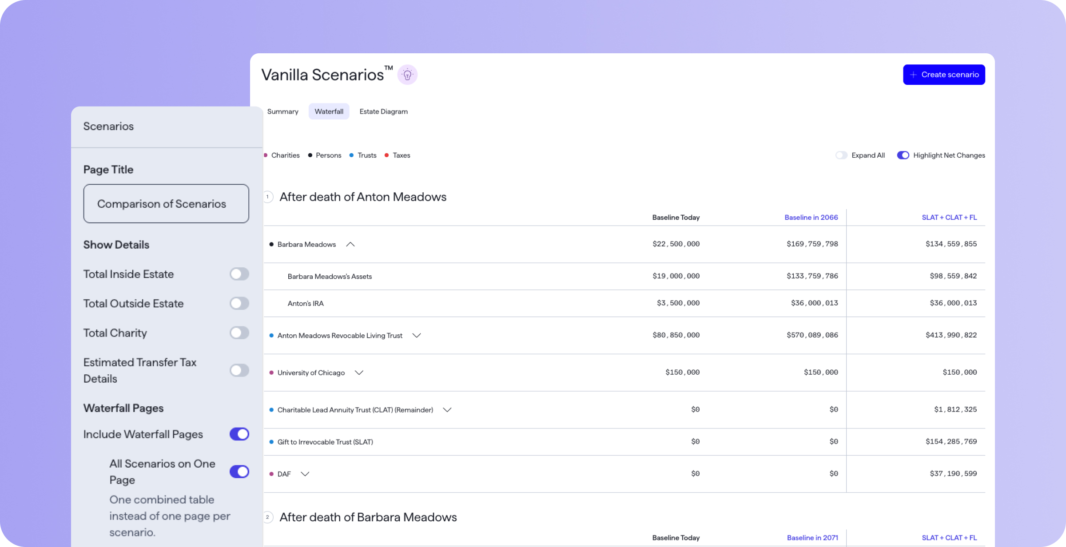
Task: Turn on the Expand All toggle
Action: 841,155
